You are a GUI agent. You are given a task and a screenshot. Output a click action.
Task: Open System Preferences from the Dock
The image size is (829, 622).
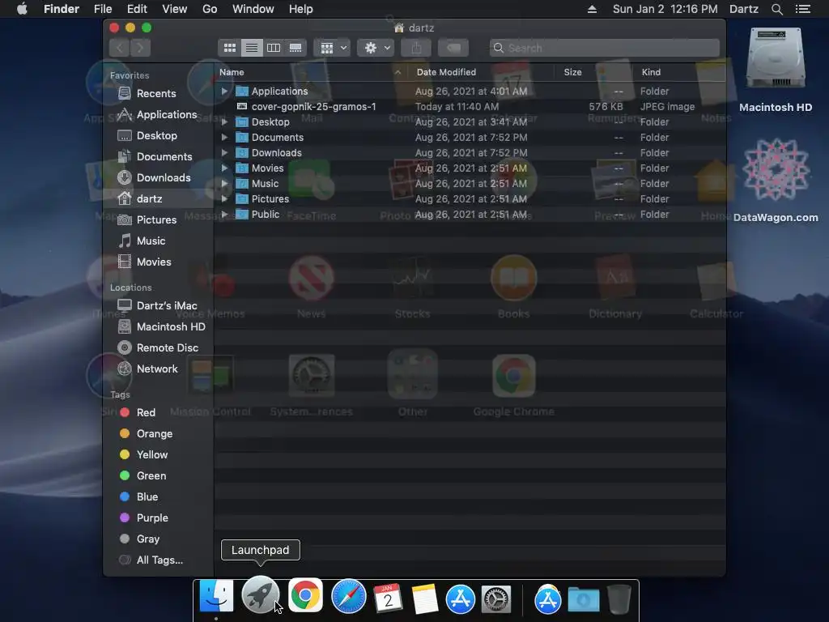[x=496, y=599]
